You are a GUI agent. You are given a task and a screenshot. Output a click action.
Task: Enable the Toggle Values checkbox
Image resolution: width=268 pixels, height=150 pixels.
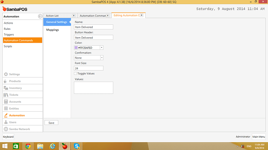pos(75,73)
